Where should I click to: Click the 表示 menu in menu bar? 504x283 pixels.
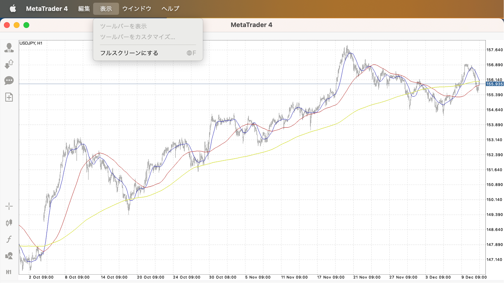pyautogui.click(x=106, y=9)
